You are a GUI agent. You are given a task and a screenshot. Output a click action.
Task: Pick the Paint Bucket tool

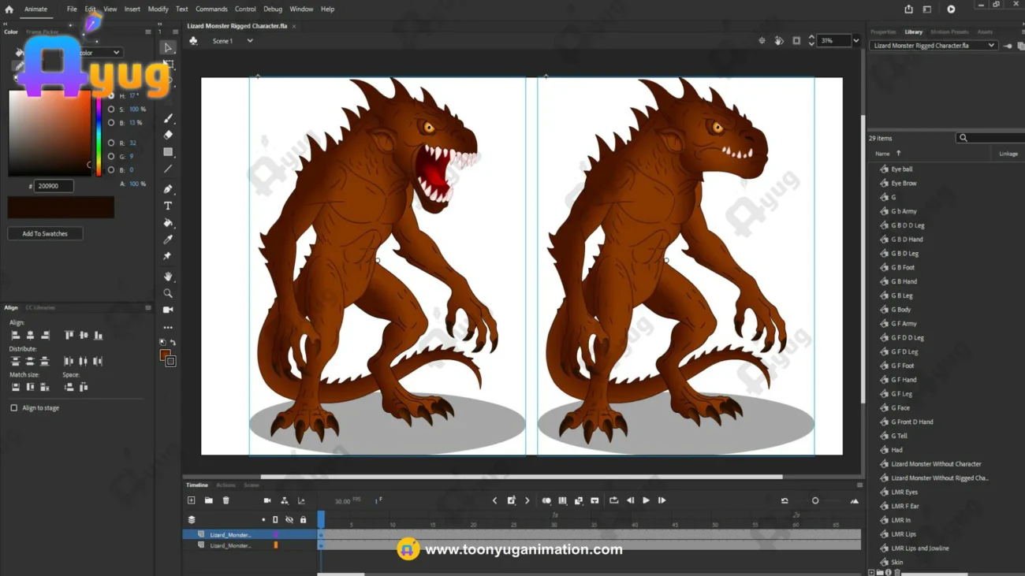tap(168, 223)
